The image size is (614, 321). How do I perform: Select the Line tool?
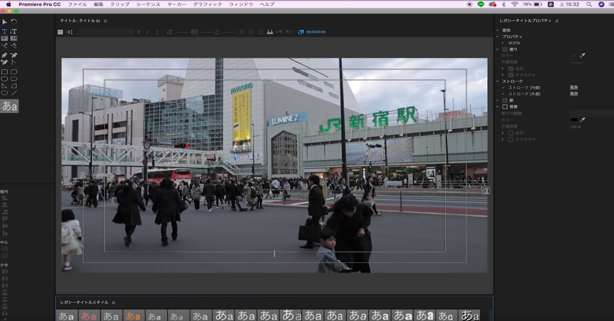tap(14, 93)
